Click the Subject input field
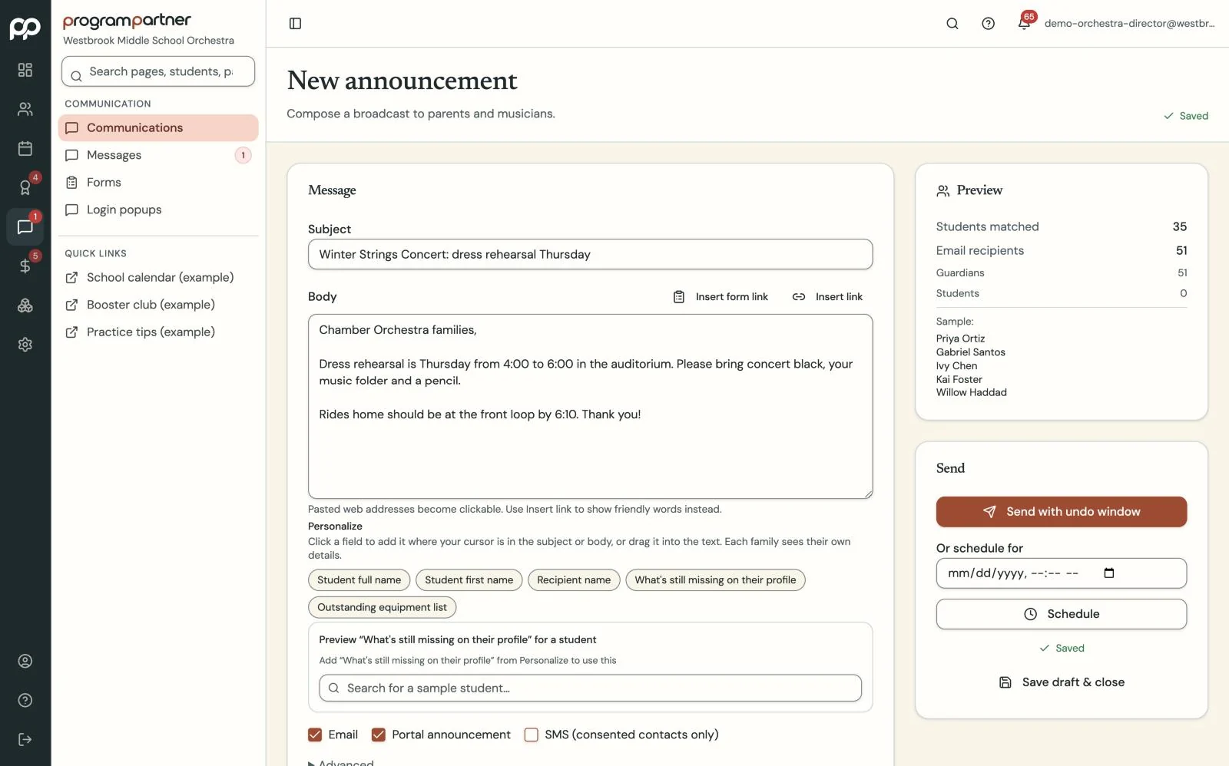The height and width of the screenshot is (766, 1229). (x=590, y=254)
